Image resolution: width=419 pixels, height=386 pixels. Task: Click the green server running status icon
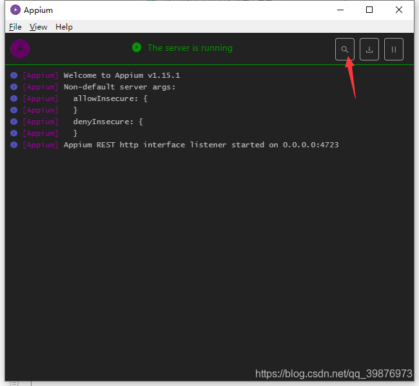click(137, 48)
